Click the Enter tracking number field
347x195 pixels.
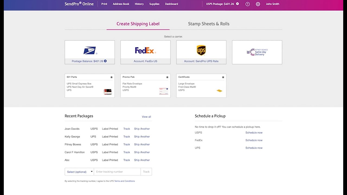tap(117, 172)
